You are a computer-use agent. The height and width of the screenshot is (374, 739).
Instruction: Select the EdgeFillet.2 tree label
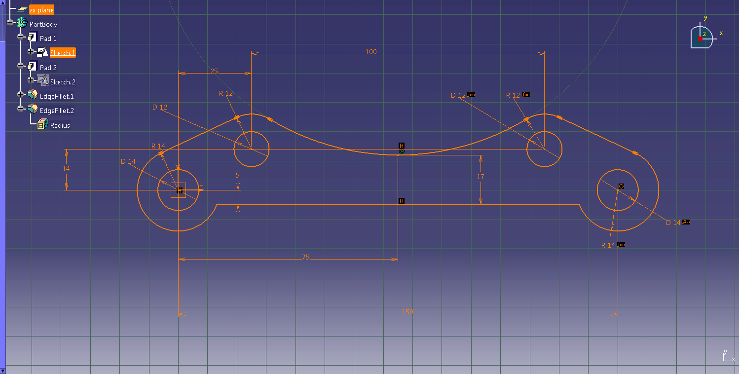click(x=57, y=111)
